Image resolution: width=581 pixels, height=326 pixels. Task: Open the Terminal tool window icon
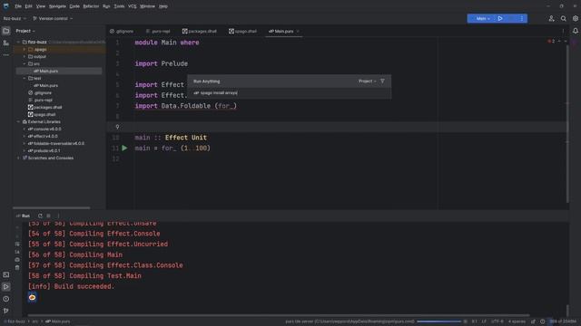coord(6,275)
